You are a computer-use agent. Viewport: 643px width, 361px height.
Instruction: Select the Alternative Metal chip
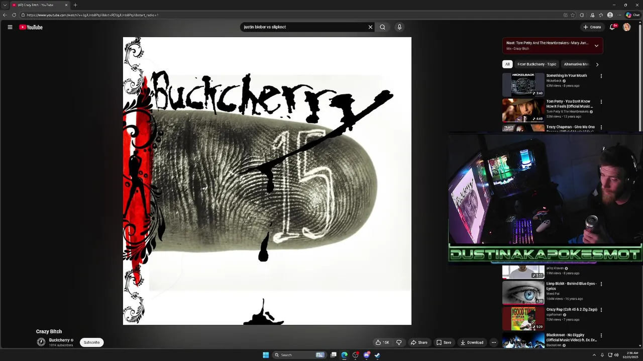pos(576,64)
